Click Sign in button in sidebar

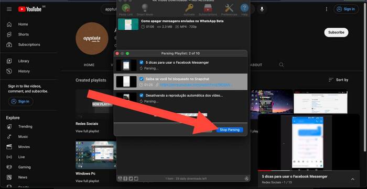click(x=20, y=101)
